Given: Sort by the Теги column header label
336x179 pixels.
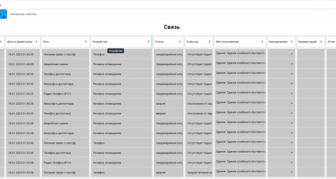Looking at the screenshot, I should pyautogui.click(x=46, y=42).
